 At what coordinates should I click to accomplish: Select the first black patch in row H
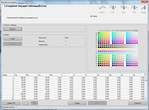(x=99, y=47)
